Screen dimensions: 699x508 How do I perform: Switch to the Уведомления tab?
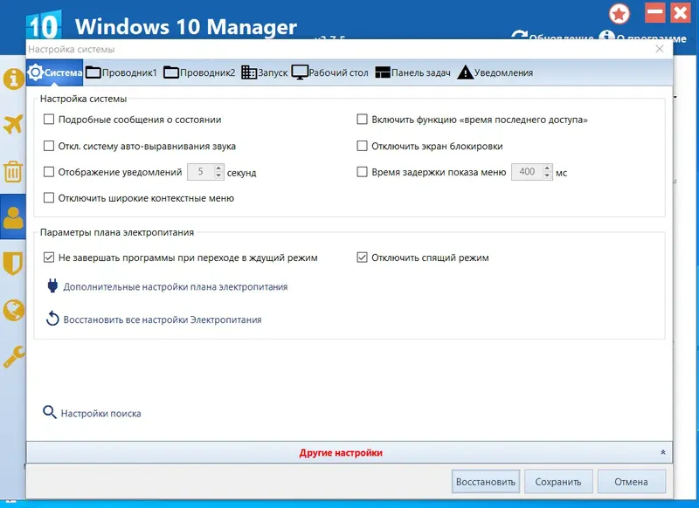click(495, 72)
